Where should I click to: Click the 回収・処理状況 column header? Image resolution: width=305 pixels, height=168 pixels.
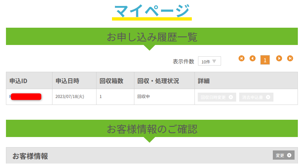click(x=158, y=81)
